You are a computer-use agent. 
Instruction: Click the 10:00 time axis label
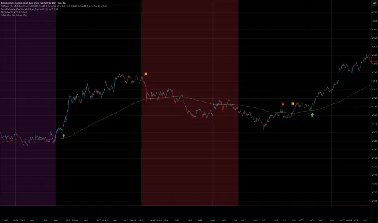coord(213,220)
